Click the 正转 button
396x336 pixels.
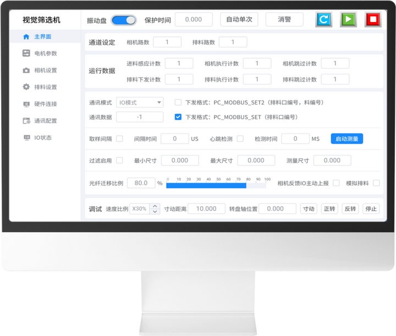point(329,209)
